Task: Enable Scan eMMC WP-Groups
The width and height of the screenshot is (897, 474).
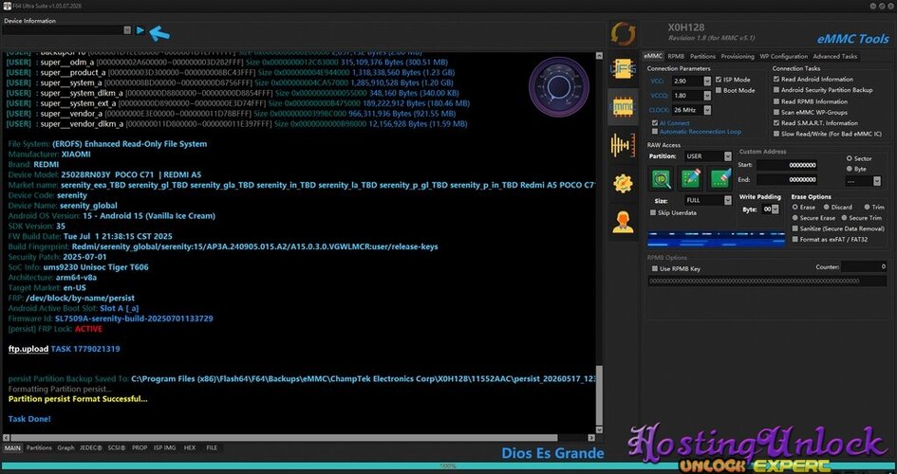Action: click(776, 112)
